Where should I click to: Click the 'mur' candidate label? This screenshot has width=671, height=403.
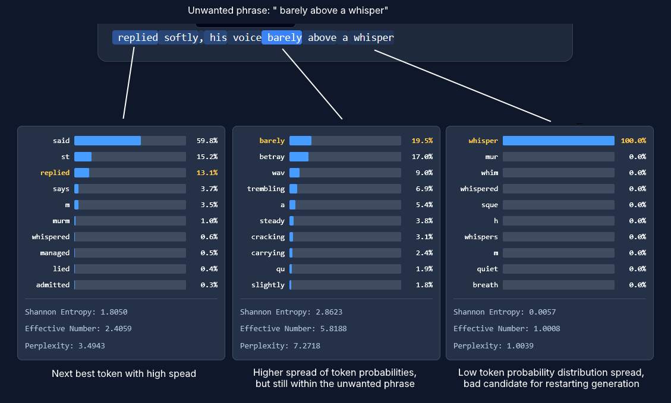click(x=492, y=157)
